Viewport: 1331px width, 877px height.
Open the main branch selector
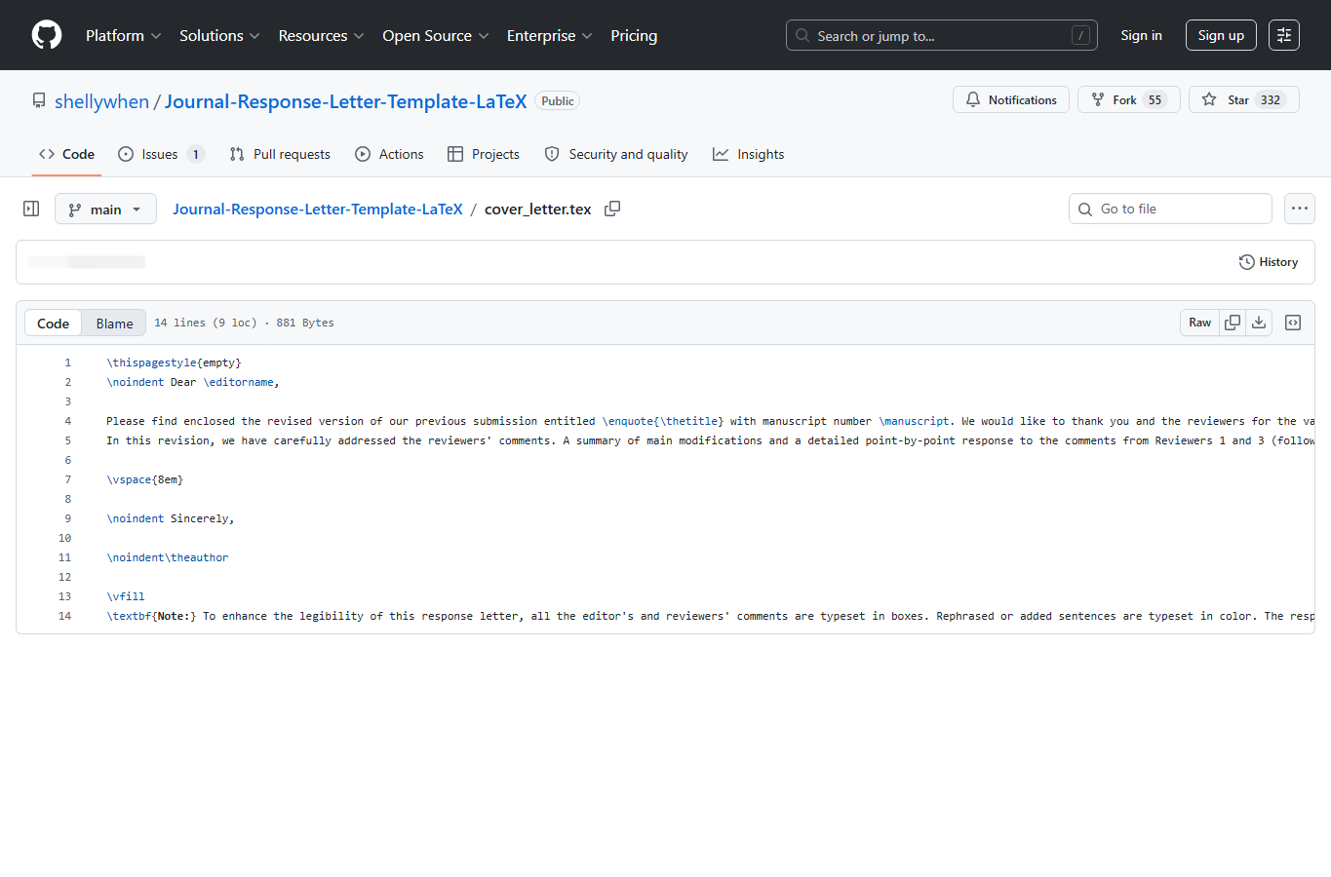[105, 209]
